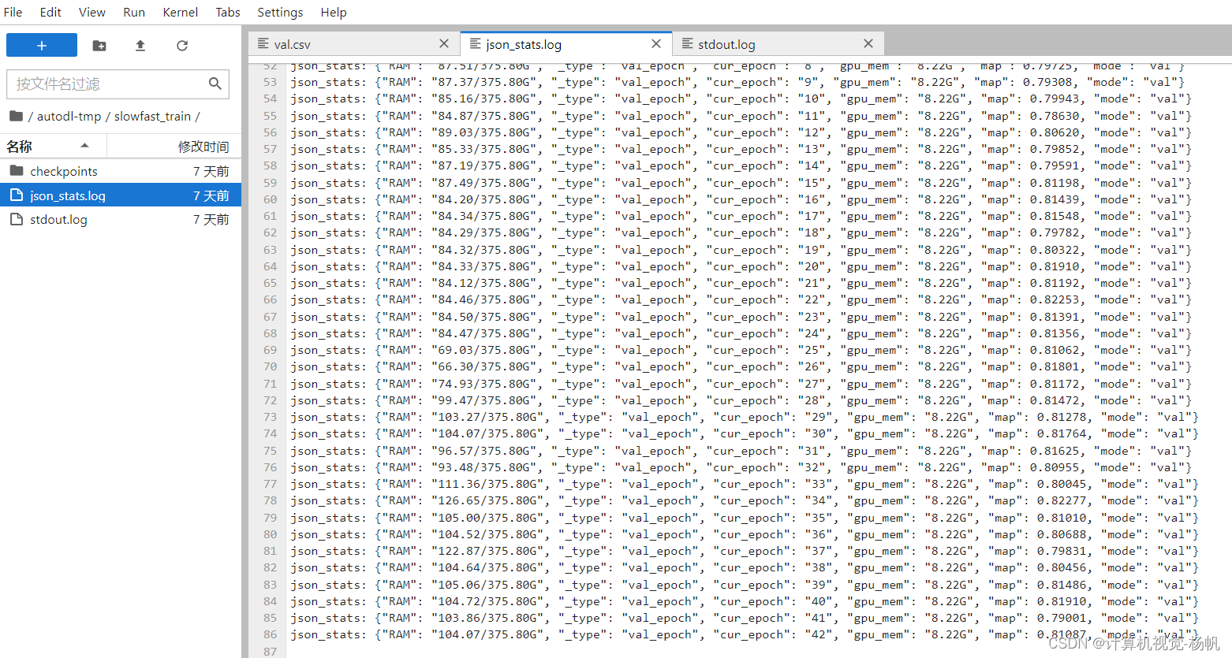Click the map value 0.82277 on line 78
The height and width of the screenshot is (658, 1232).
[x=1062, y=500]
